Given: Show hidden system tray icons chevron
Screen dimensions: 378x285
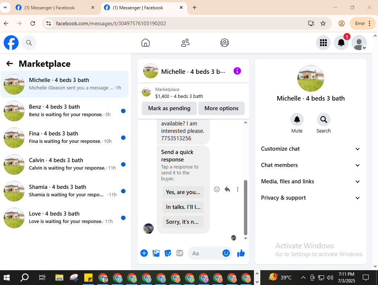Looking at the screenshot, I should point(303,278).
